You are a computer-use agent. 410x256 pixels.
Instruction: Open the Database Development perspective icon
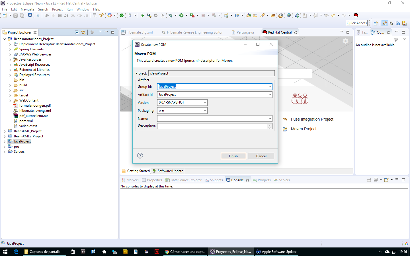pyautogui.click(x=398, y=23)
